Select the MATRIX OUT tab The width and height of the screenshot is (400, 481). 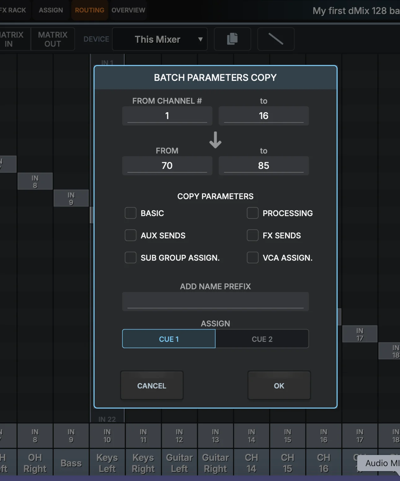tap(53, 39)
